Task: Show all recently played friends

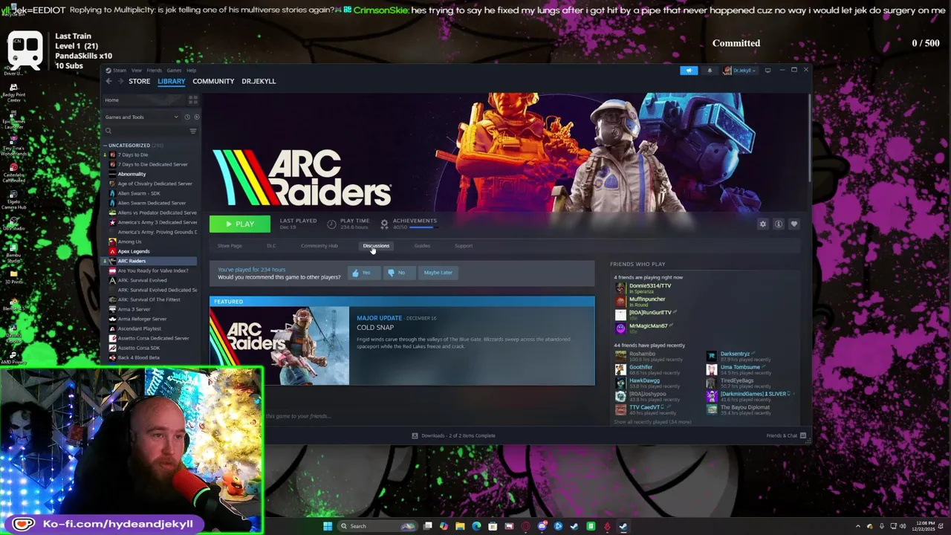Action: tap(652, 422)
